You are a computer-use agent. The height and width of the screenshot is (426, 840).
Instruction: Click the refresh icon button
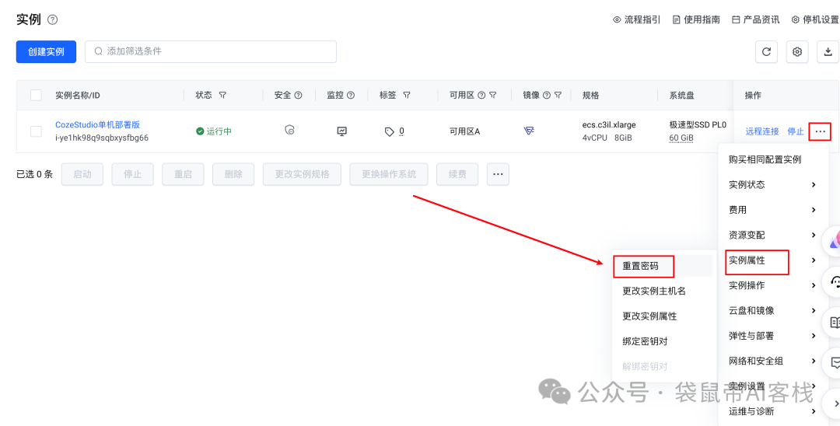(x=766, y=52)
